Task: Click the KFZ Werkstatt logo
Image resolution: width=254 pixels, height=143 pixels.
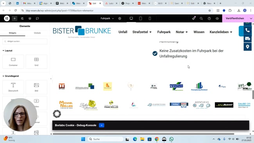Action: tap(224, 105)
